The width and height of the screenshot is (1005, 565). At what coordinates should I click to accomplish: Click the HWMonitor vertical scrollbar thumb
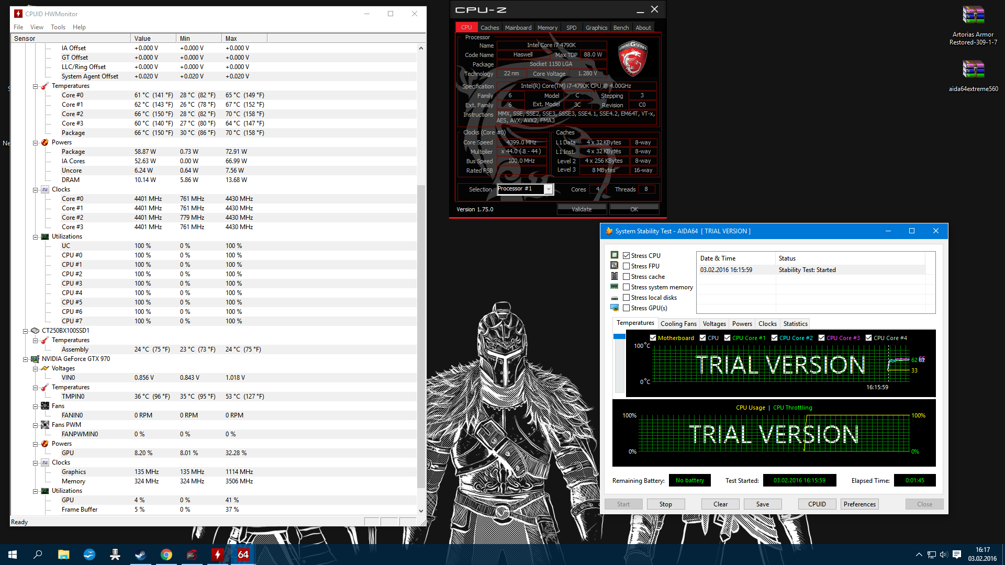[421, 336]
